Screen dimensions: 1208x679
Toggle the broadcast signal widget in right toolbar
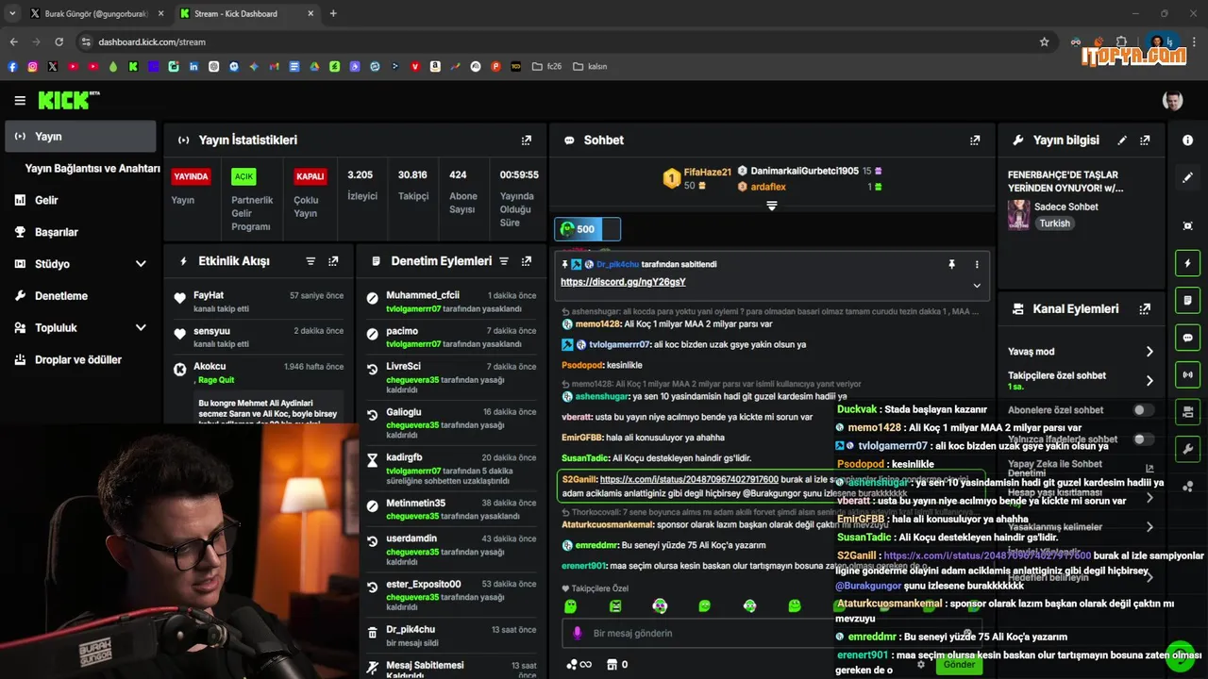point(1187,374)
